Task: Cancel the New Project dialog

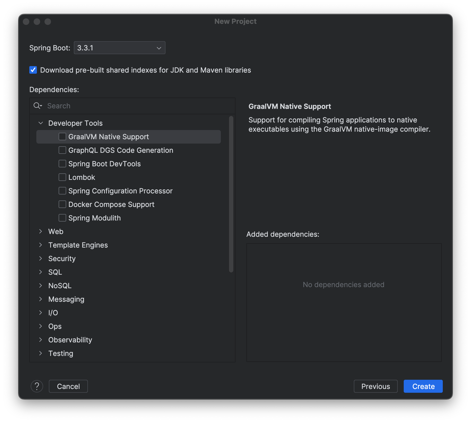Action: pyautogui.click(x=68, y=386)
